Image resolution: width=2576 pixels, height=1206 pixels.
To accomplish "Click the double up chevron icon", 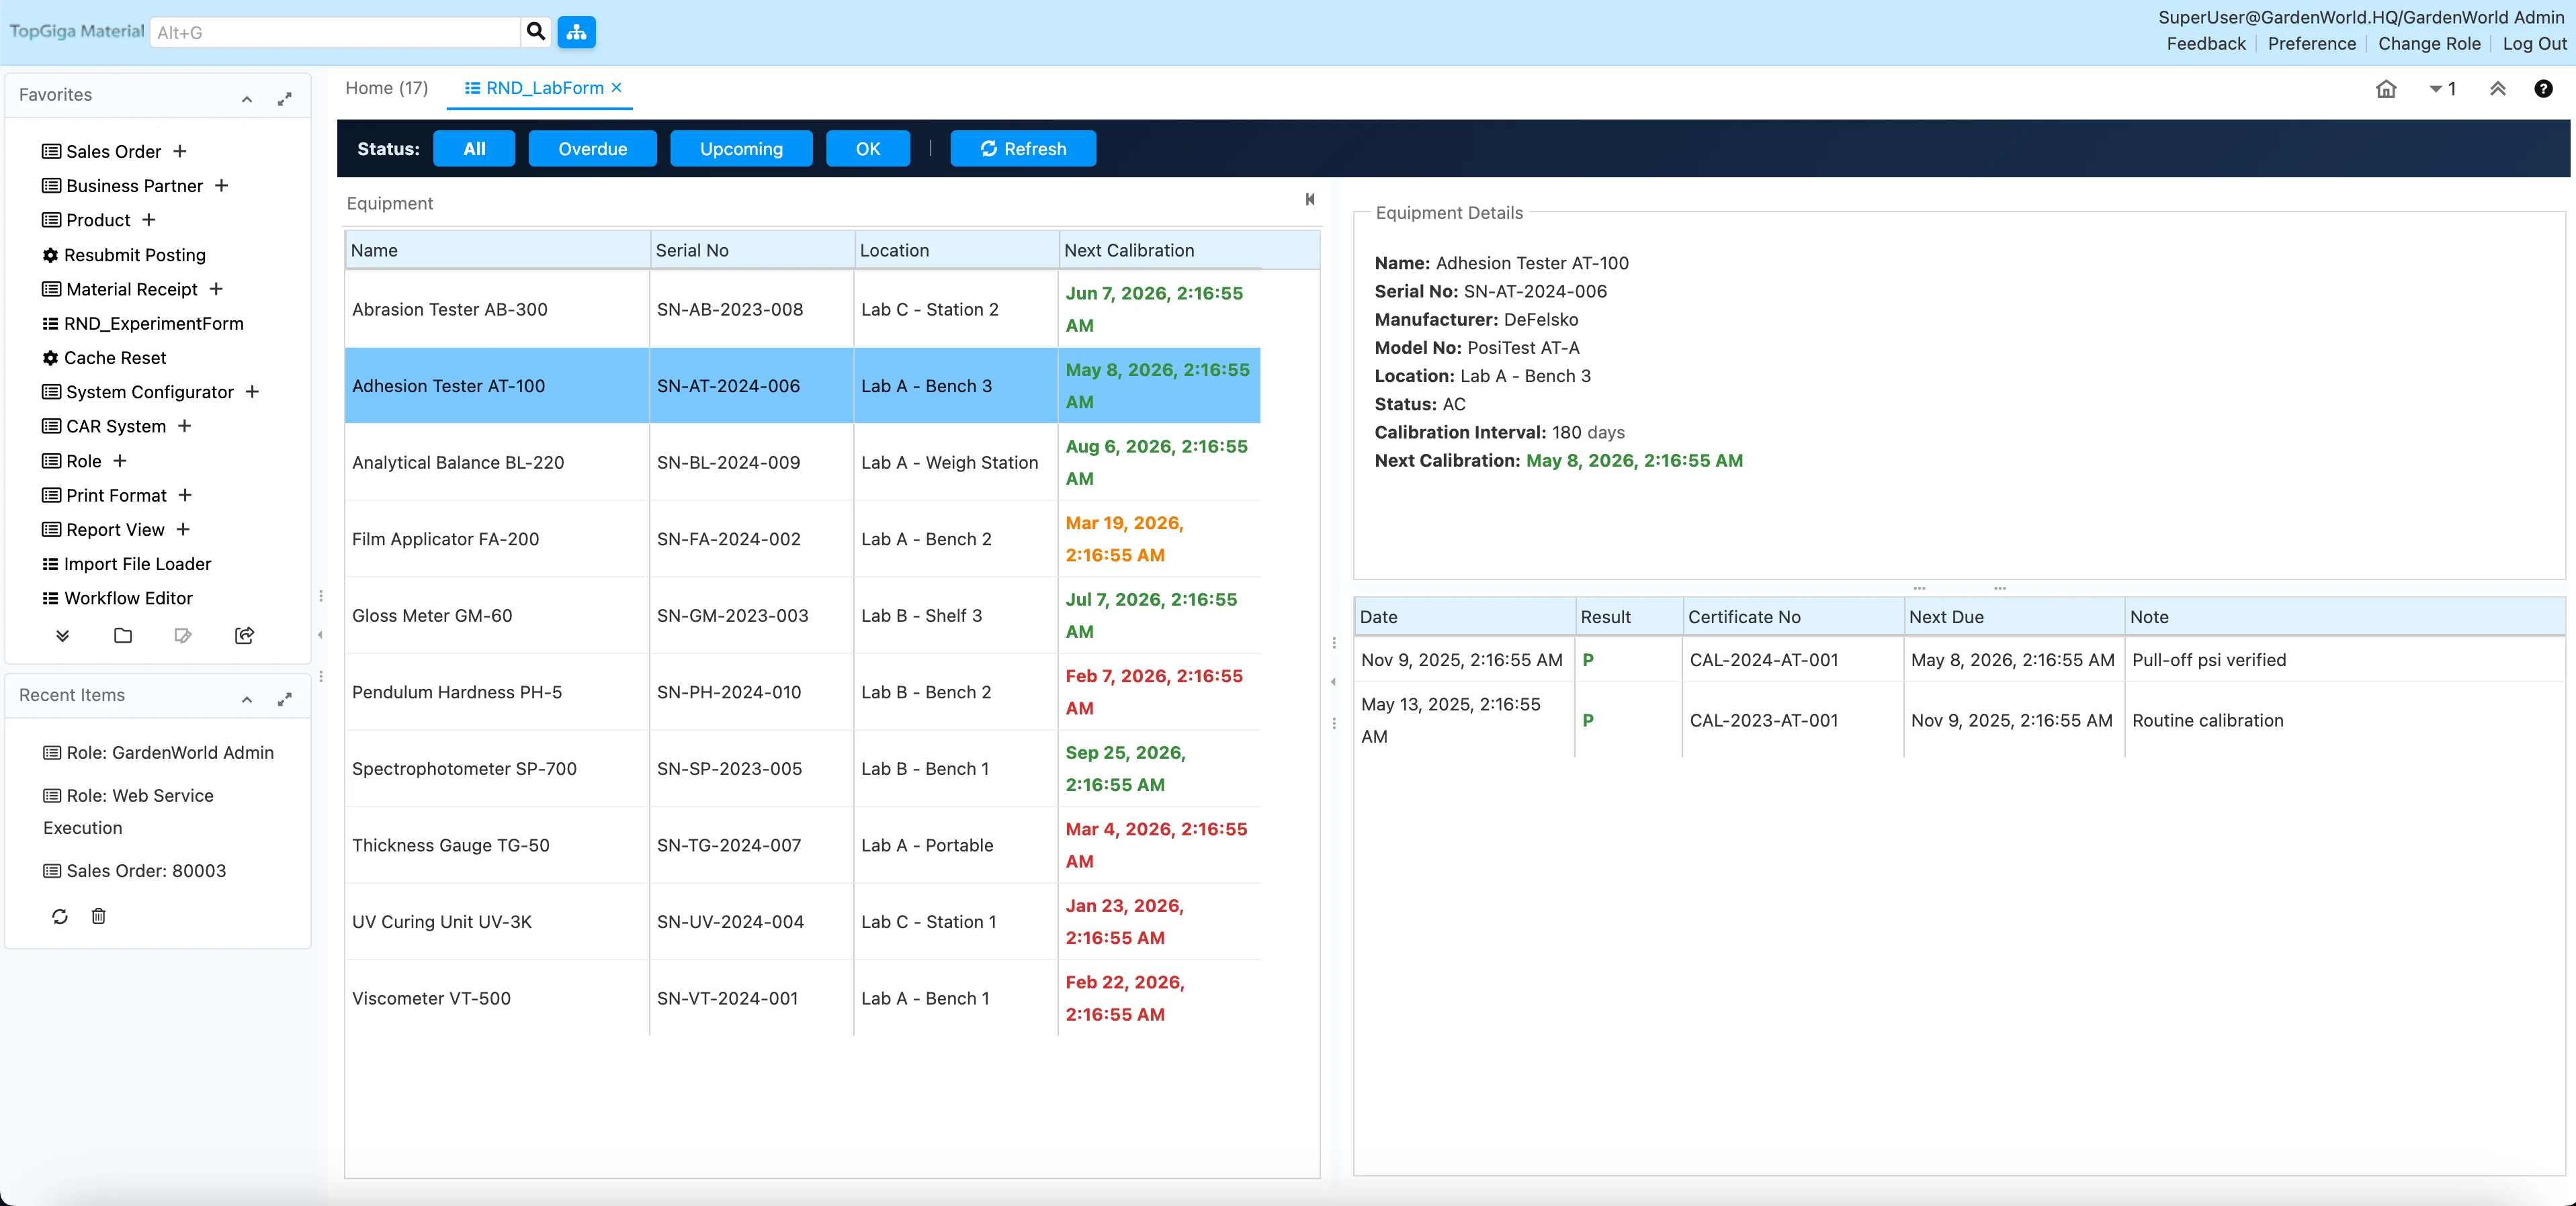I will (2497, 89).
